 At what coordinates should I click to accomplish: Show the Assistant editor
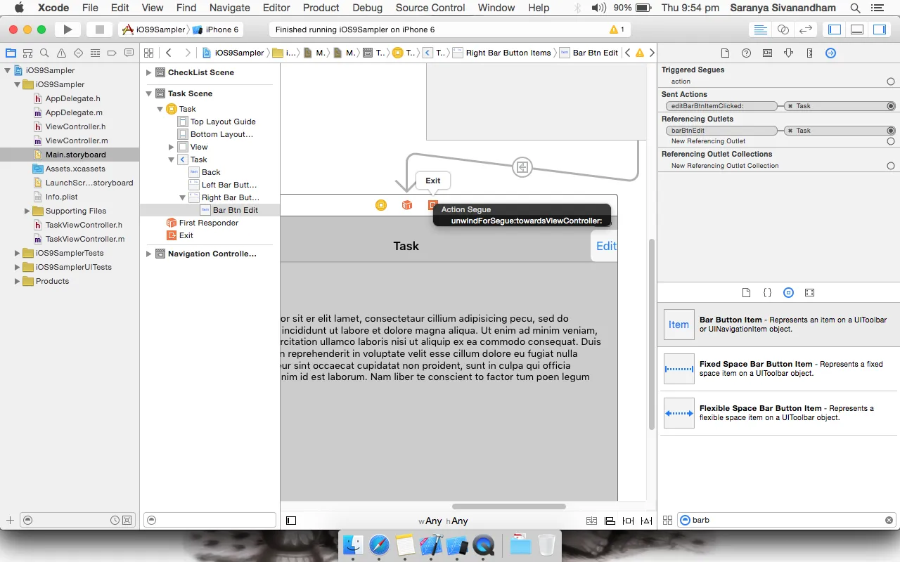783,30
